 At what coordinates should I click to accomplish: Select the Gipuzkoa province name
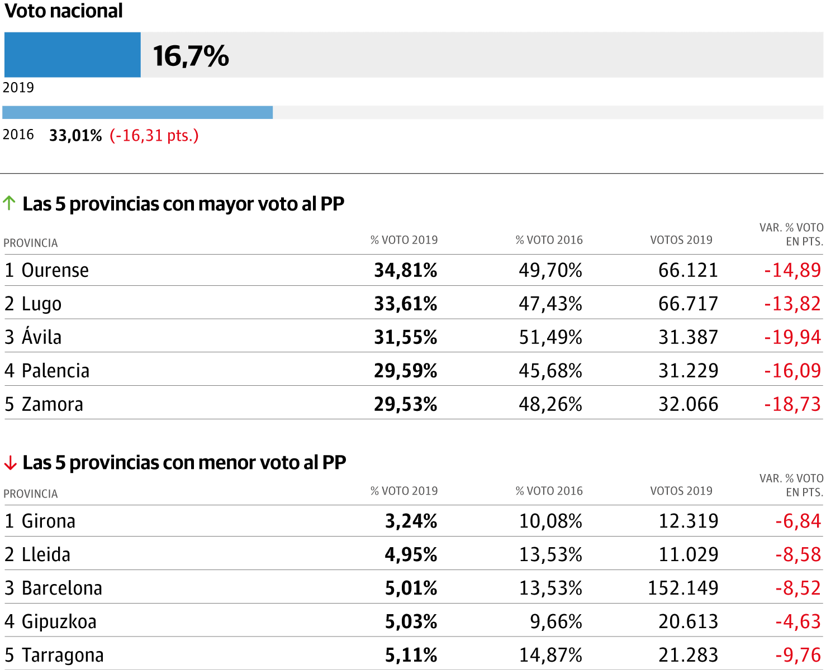click(59, 621)
